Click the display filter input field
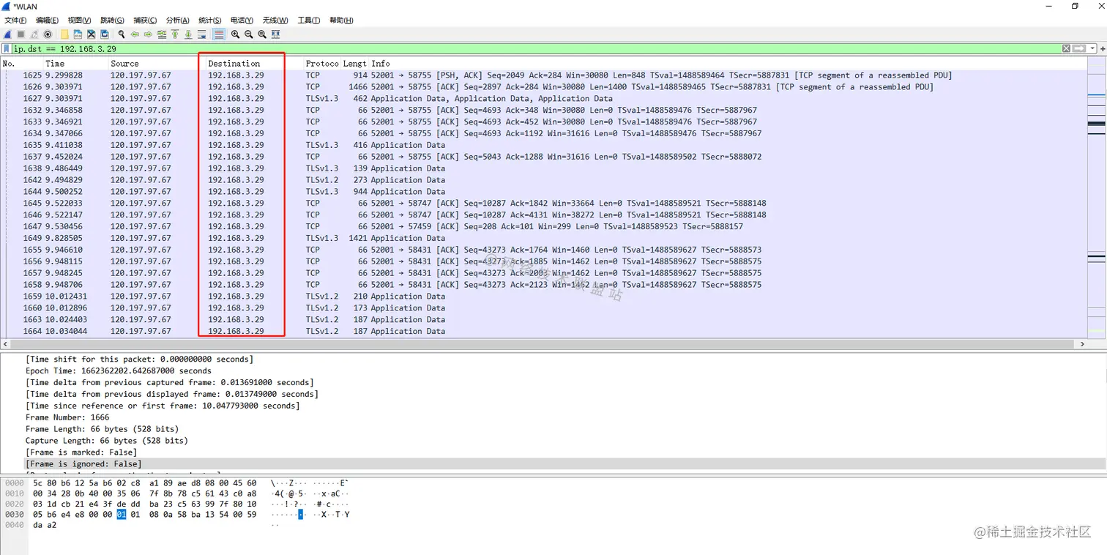 536,48
